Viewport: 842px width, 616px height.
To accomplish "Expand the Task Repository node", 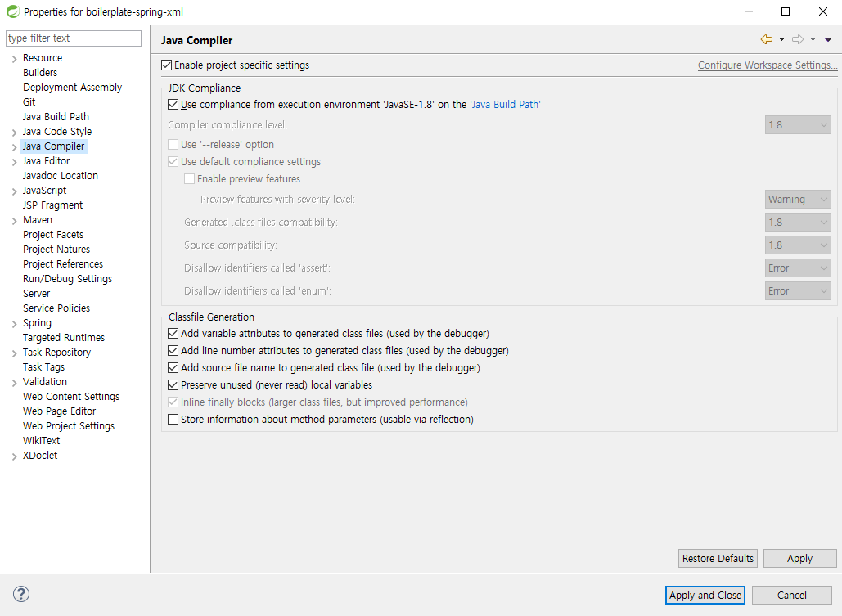I will pos(14,353).
